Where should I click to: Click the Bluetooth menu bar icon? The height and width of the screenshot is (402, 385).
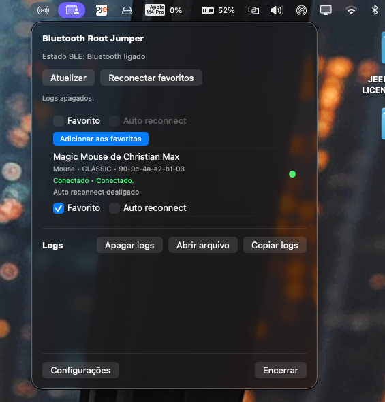(x=375, y=10)
